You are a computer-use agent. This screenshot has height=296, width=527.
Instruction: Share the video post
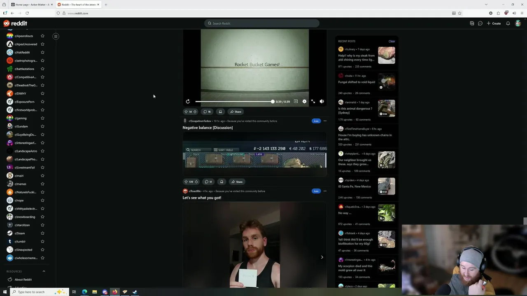236,112
